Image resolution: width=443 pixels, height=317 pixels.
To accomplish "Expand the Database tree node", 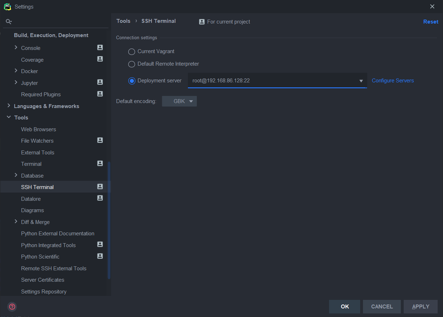I will coord(16,175).
